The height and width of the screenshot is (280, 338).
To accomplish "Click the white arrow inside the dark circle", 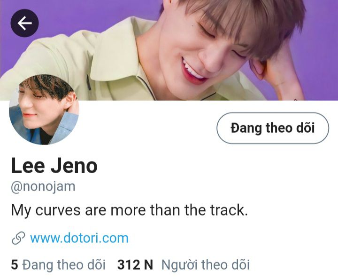I will pos(25,23).
